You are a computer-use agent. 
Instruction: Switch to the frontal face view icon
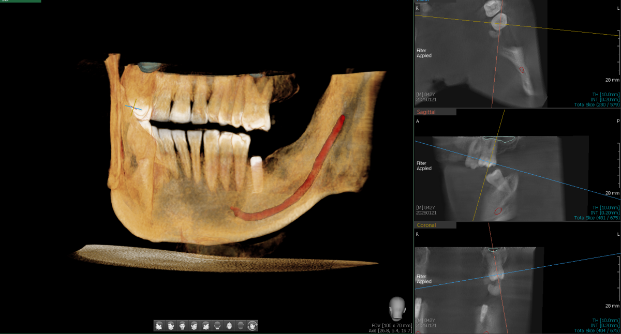182,325
